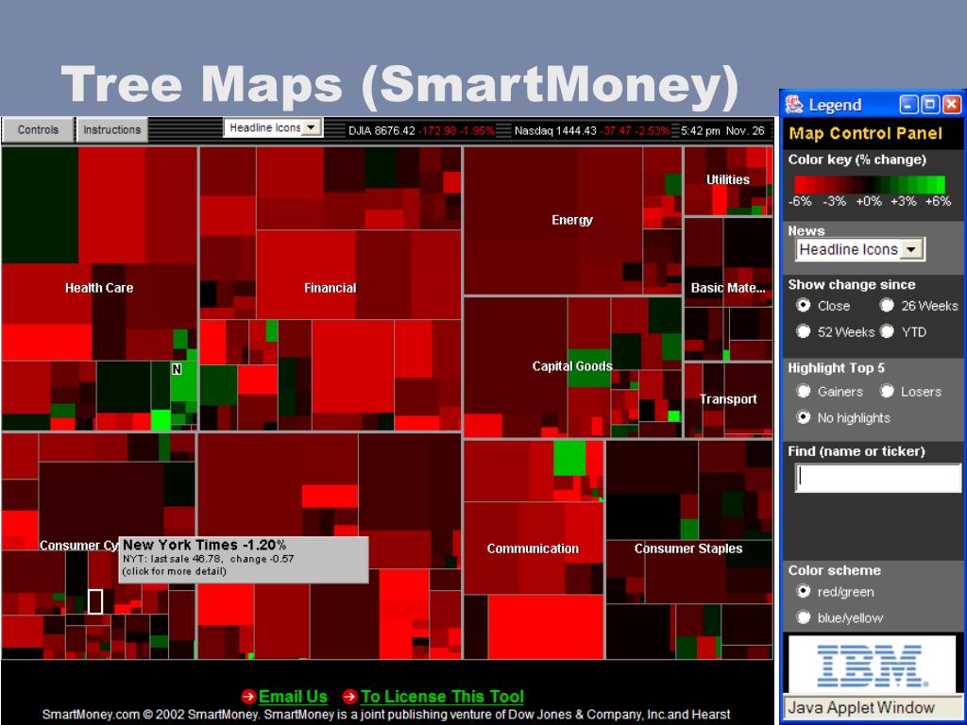Viewport: 967px width, 725px height.
Task: Click the Communication sector label
Action: (x=533, y=548)
